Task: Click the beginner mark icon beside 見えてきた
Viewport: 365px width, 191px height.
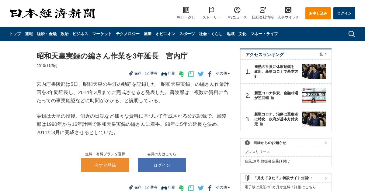Action: [x=247, y=178]
